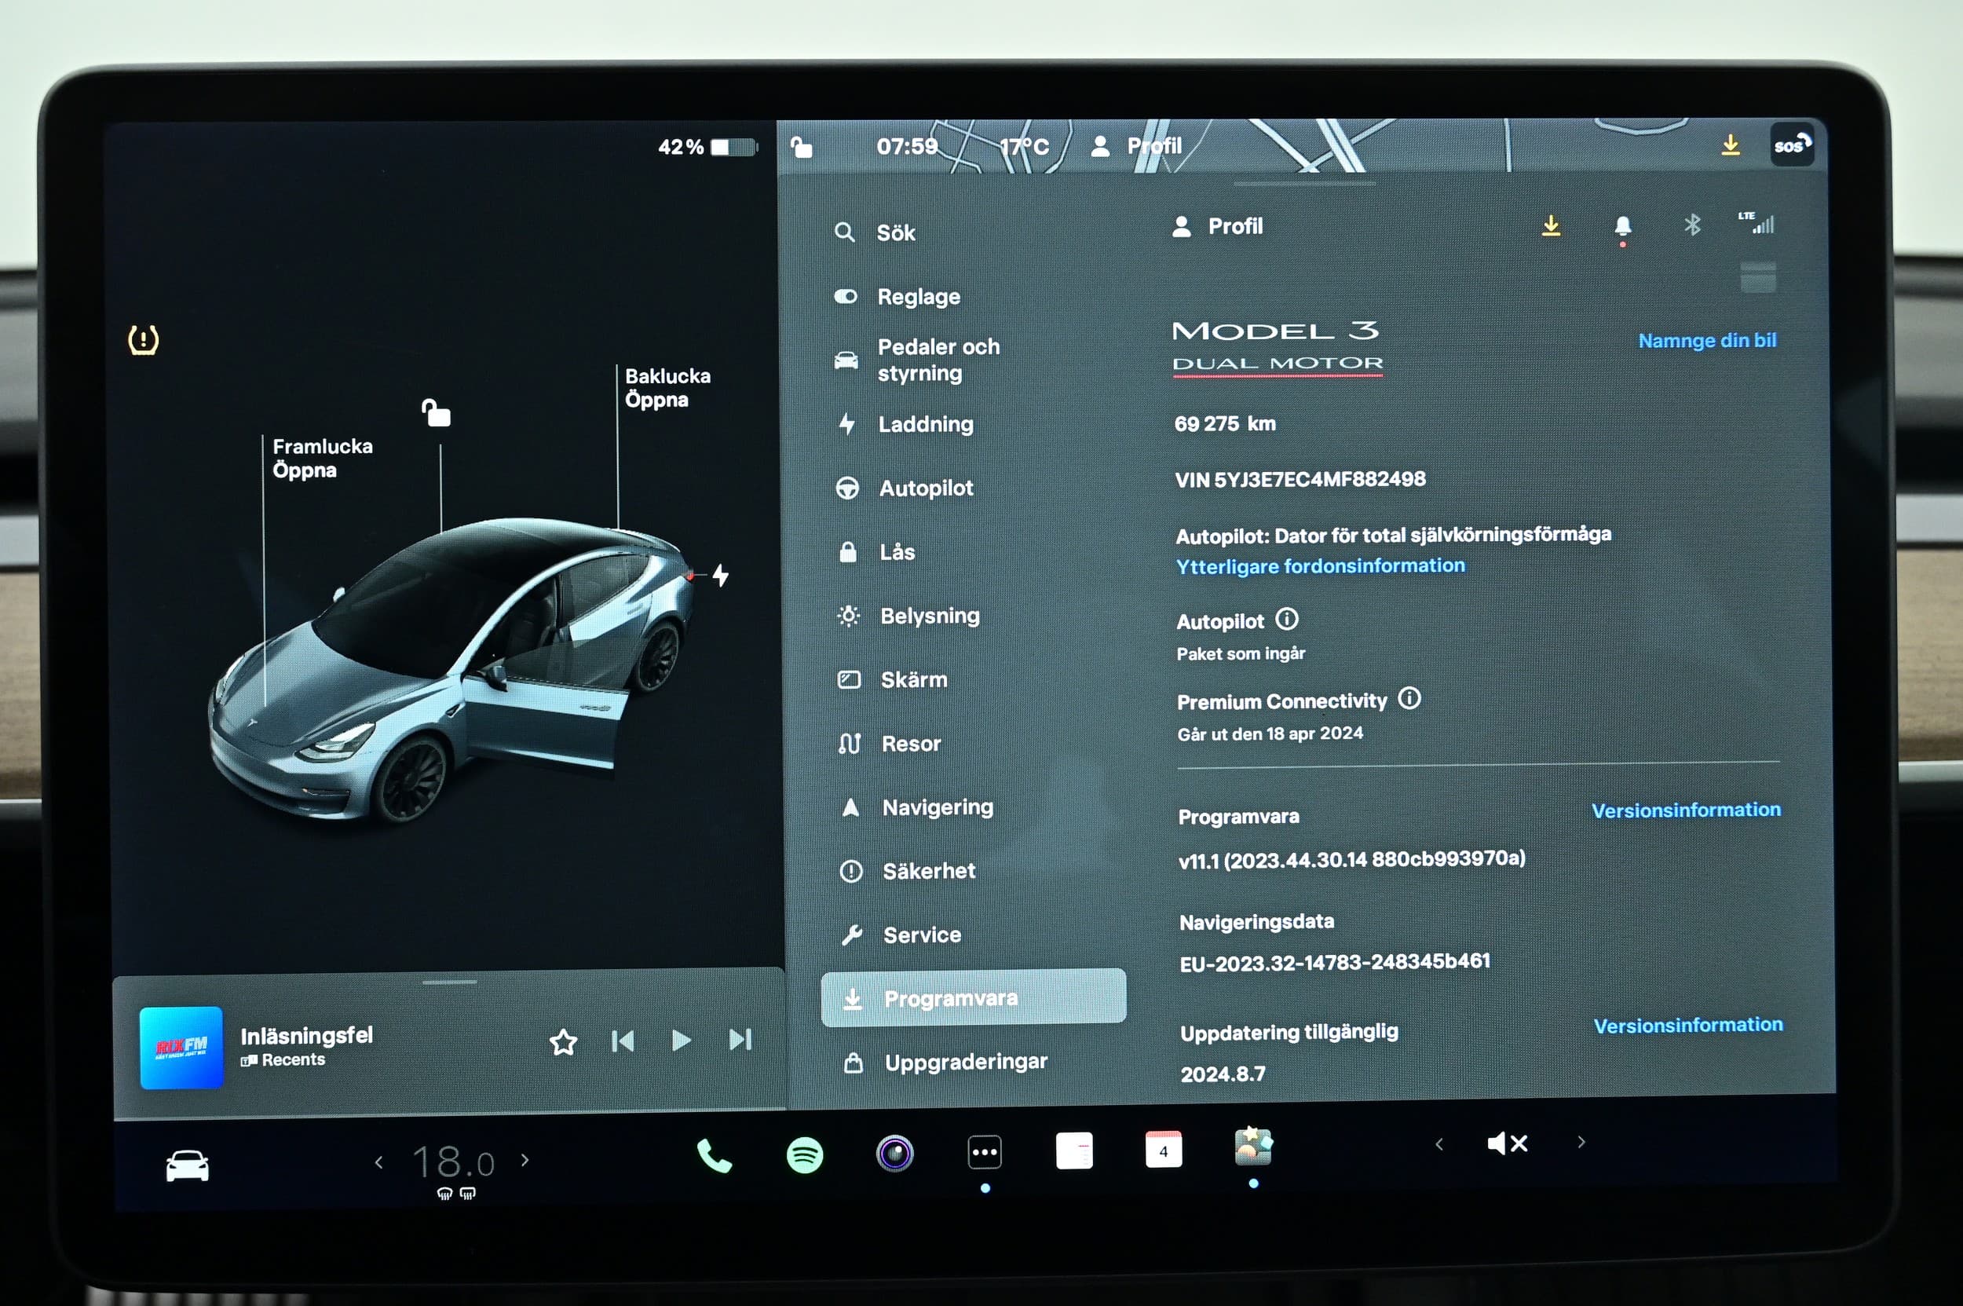
Task: Open notifications bell icon
Action: (x=1622, y=226)
